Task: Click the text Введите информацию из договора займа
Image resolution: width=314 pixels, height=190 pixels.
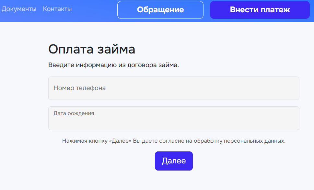Action: pos(113,65)
